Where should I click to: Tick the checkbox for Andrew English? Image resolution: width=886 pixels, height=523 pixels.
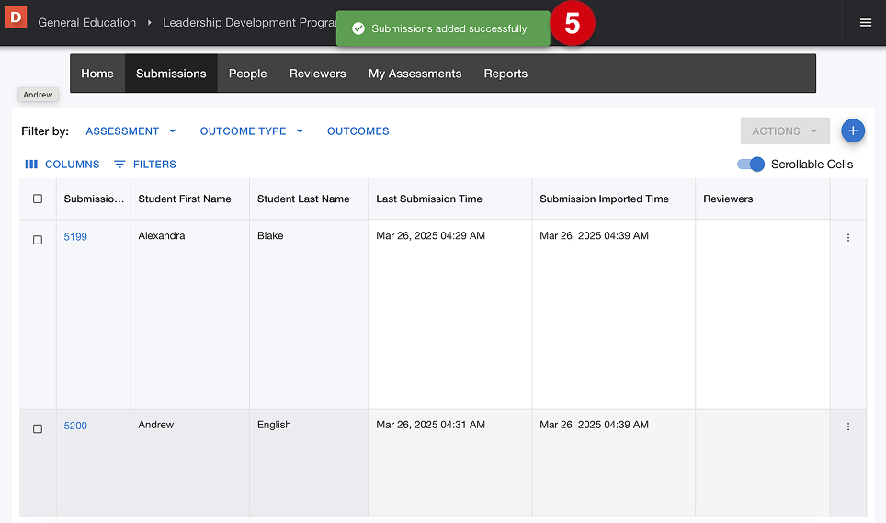point(38,428)
